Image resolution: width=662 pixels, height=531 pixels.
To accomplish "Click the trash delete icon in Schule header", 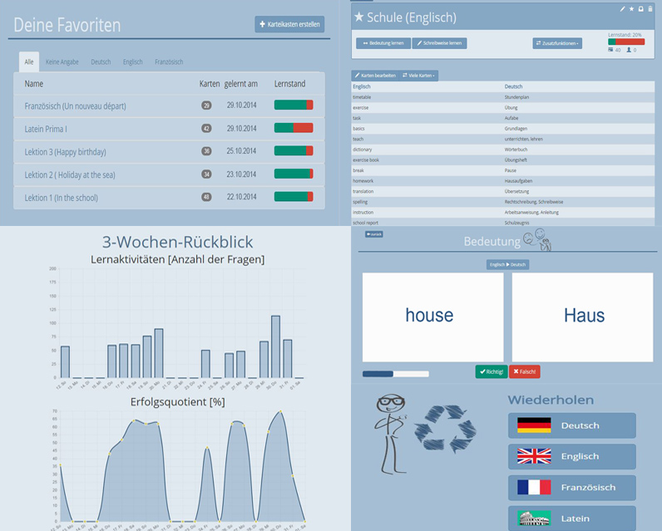I will click(650, 9).
